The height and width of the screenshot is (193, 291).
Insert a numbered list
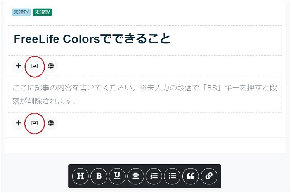[154, 176]
